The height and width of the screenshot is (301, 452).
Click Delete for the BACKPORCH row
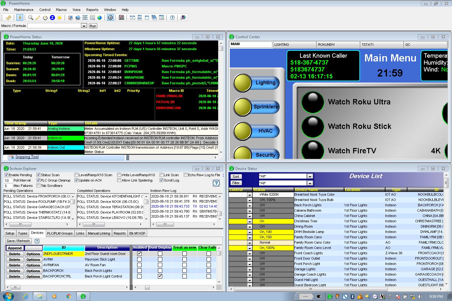point(15,271)
